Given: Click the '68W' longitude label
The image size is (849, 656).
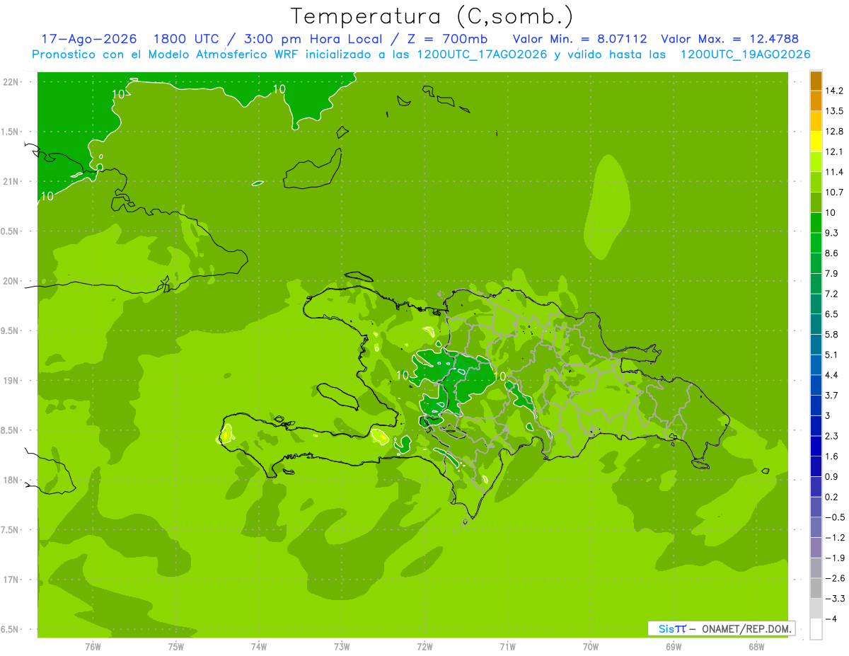Looking at the screenshot, I should pyautogui.click(x=756, y=646).
